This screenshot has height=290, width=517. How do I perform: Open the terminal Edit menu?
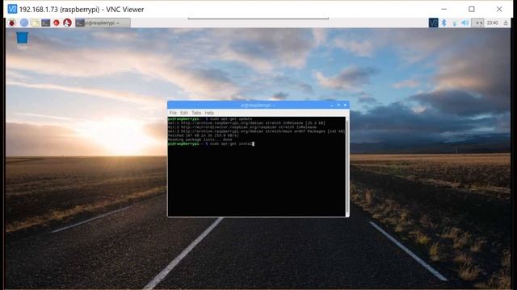click(183, 113)
